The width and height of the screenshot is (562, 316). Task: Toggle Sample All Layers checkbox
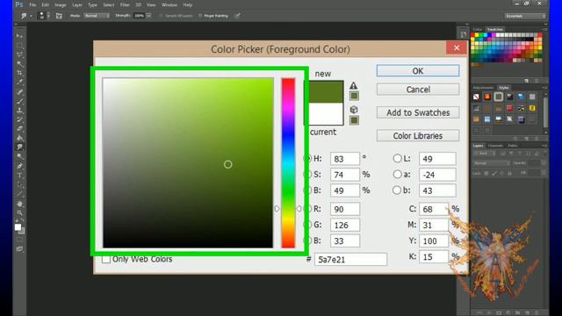coord(161,16)
